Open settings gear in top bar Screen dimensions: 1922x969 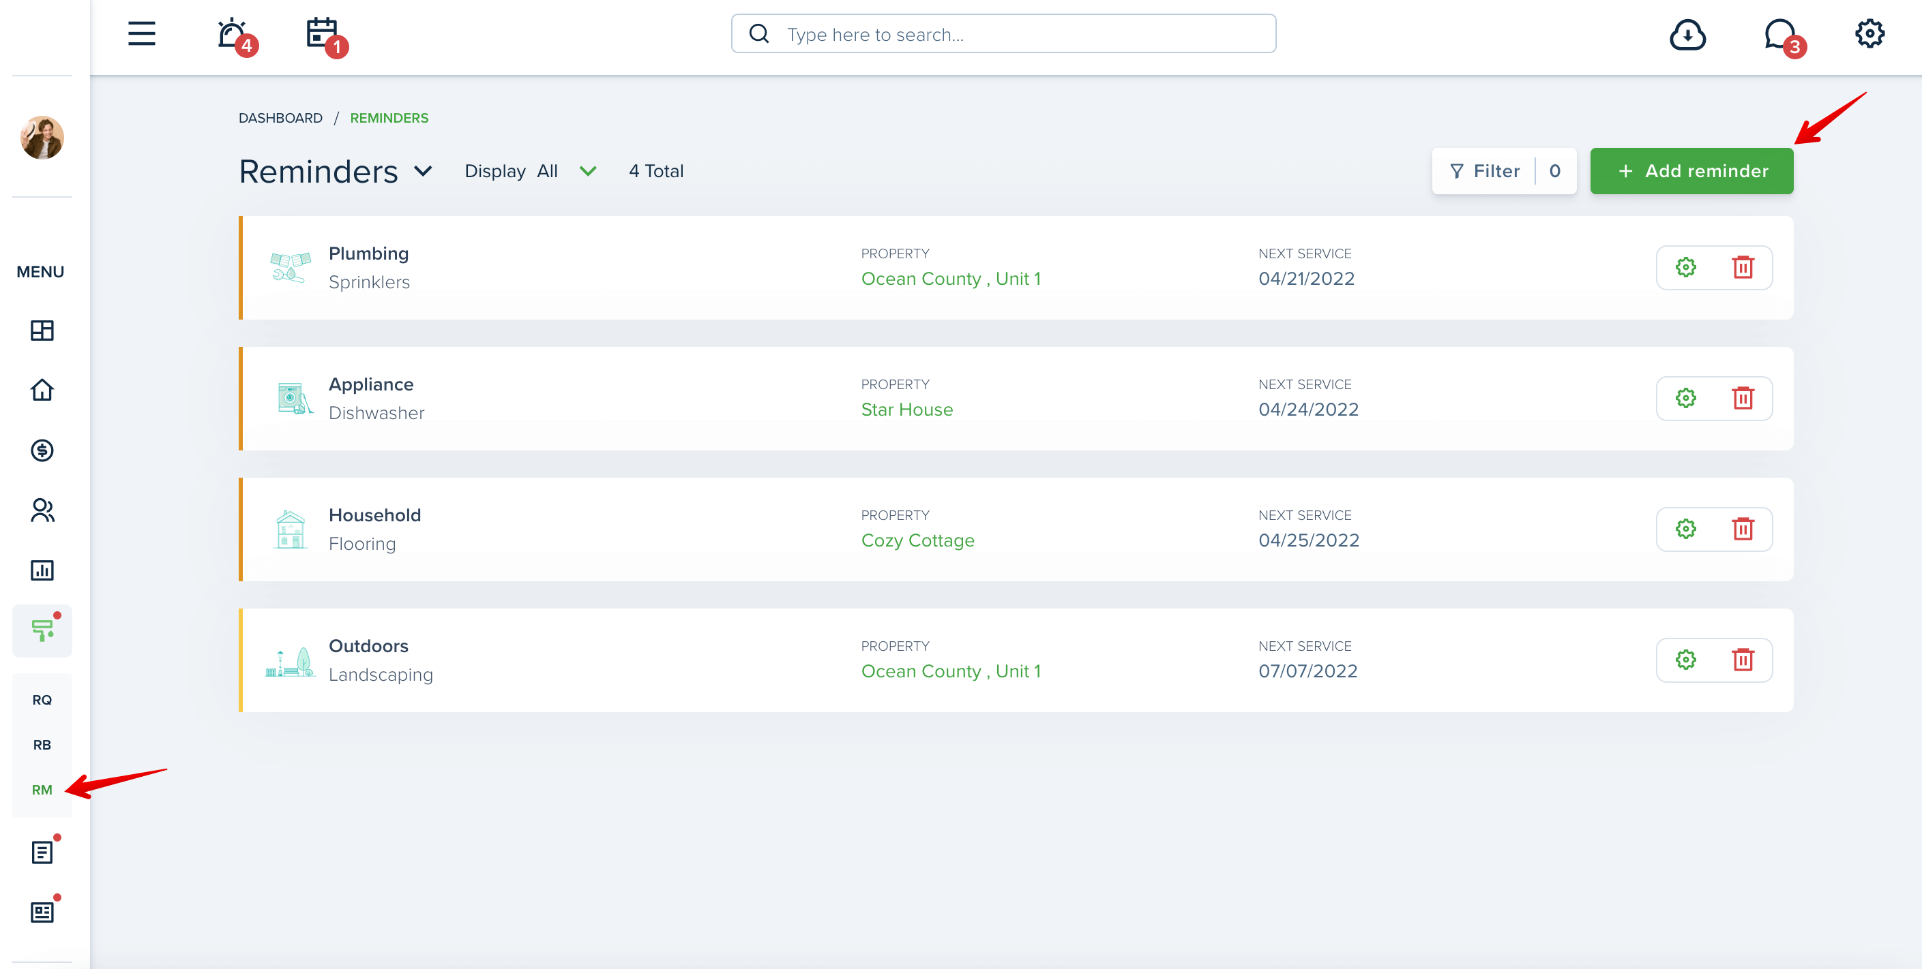1869,33
